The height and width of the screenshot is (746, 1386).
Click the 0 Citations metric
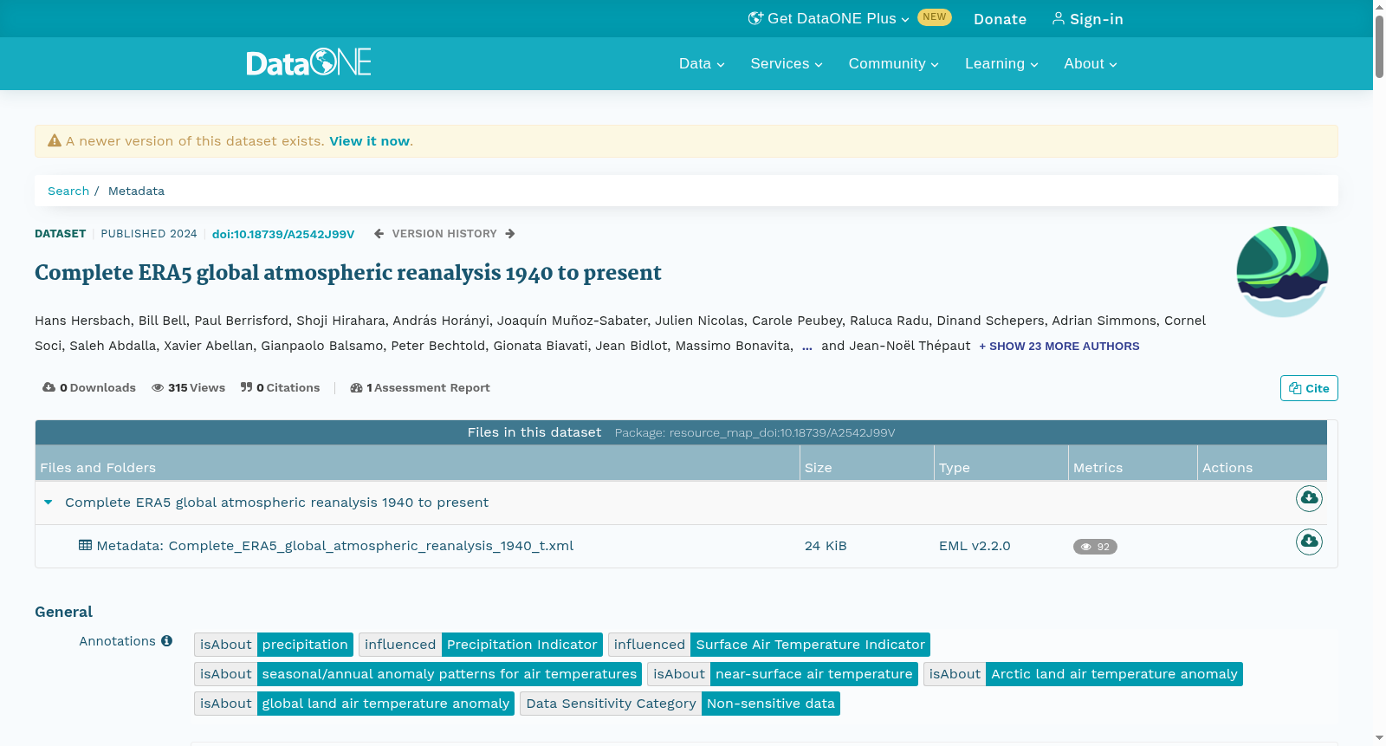[280, 388]
